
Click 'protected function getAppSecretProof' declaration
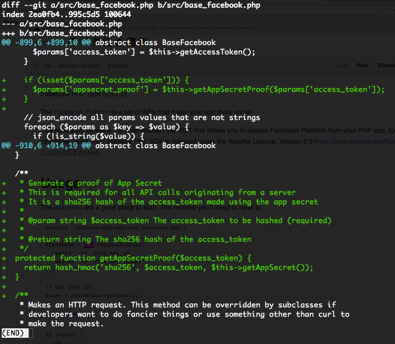pyautogui.click(x=133, y=258)
